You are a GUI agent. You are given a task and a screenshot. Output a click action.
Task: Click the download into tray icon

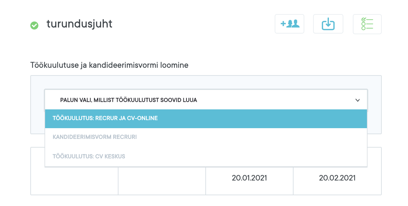pyautogui.click(x=328, y=24)
